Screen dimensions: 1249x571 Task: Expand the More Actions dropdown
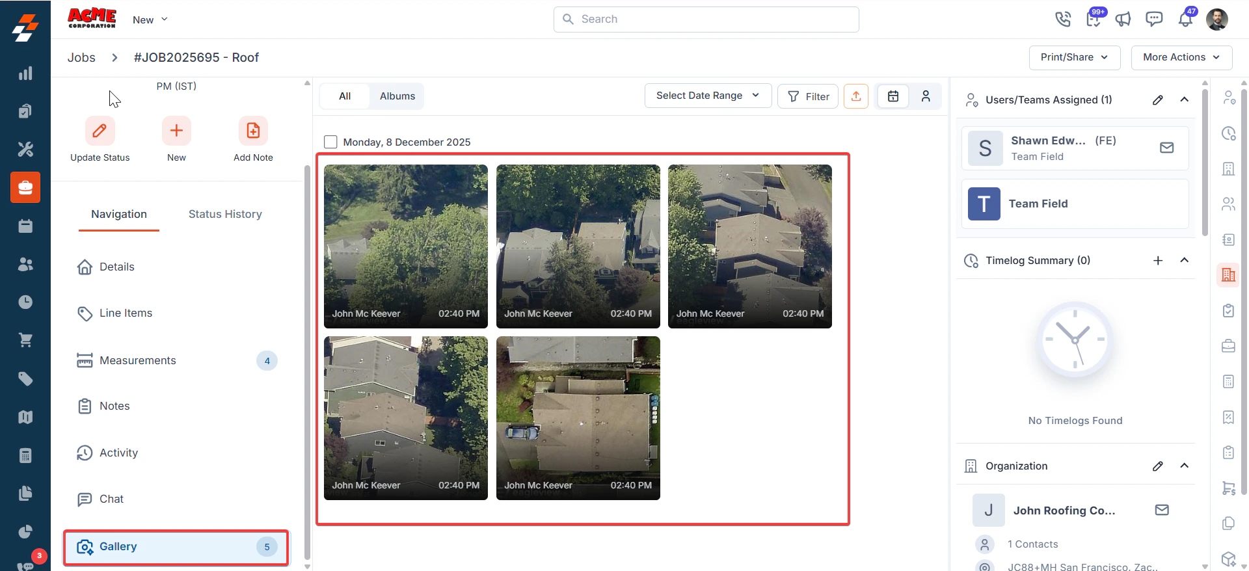click(1181, 57)
